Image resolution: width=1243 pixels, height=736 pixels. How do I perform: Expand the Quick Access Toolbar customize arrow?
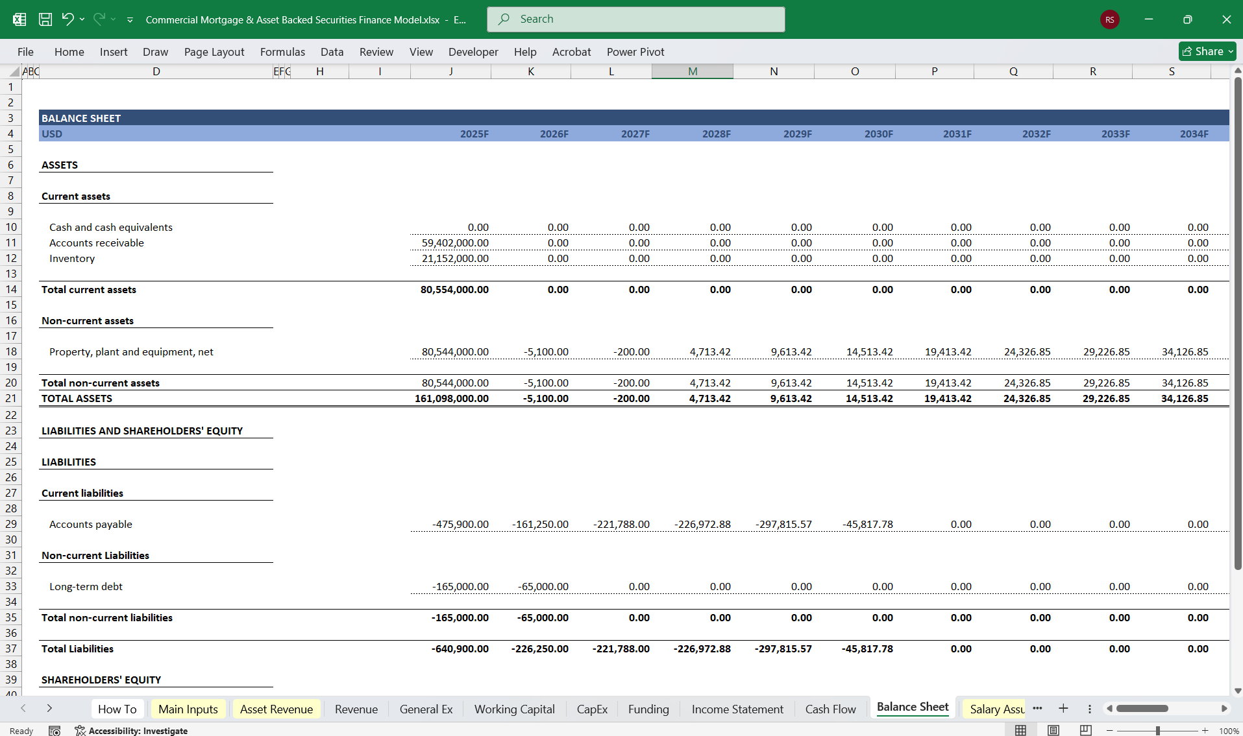(130, 19)
